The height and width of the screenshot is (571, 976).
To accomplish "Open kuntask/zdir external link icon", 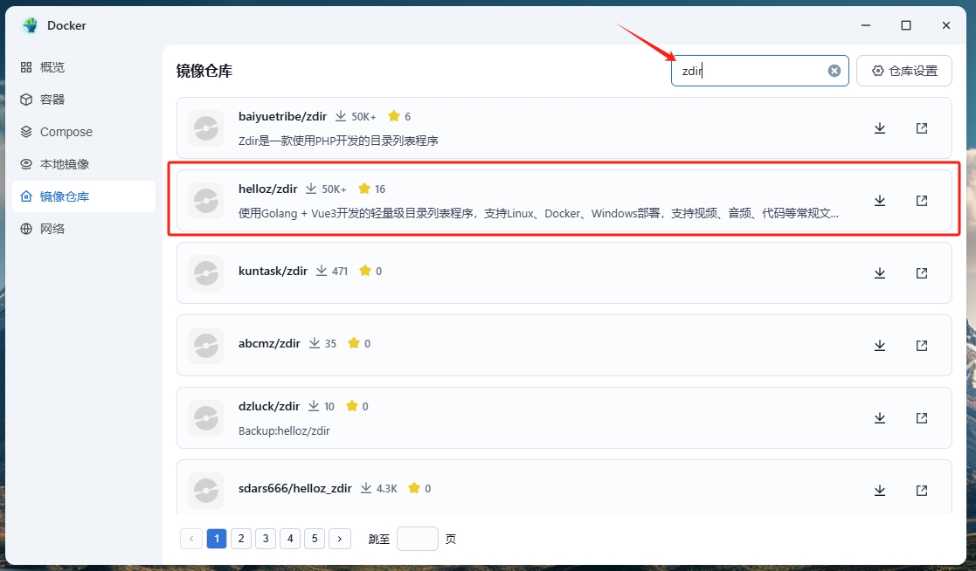I will [x=922, y=273].
